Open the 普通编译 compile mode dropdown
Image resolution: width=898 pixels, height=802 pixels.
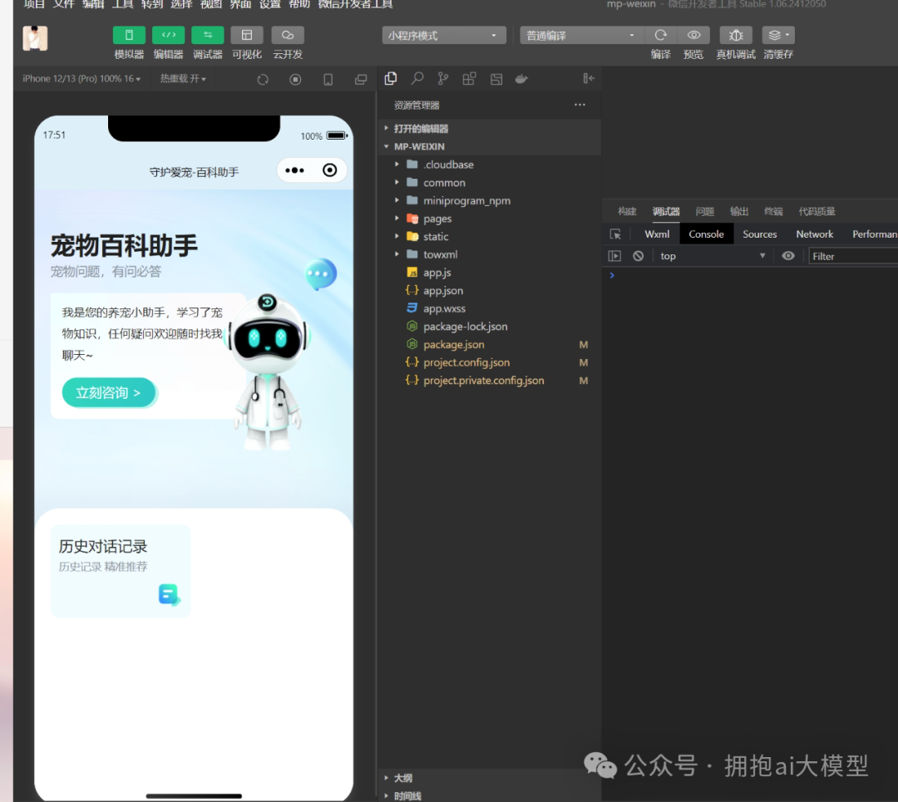(581, 36)
